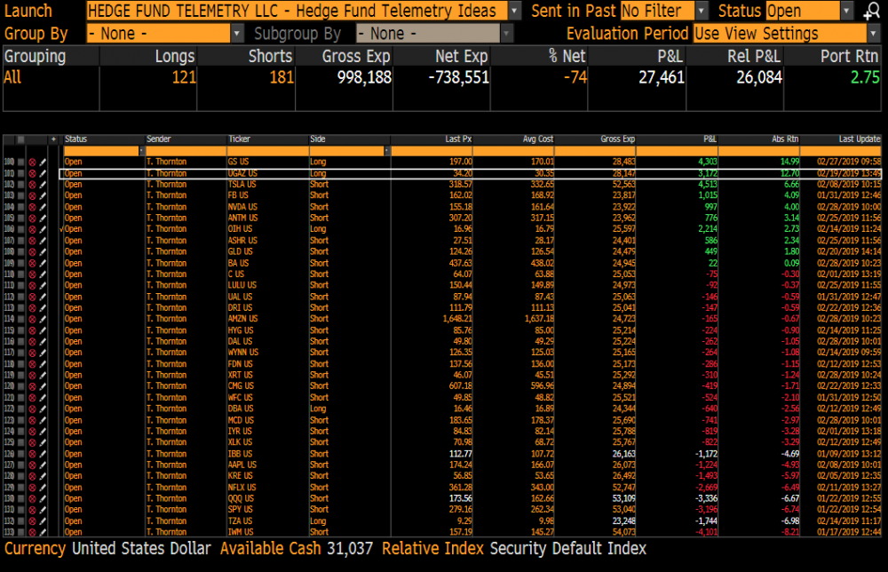Tick the checkbox for the C US row
The image size is (888, 572).
(21, 274)
